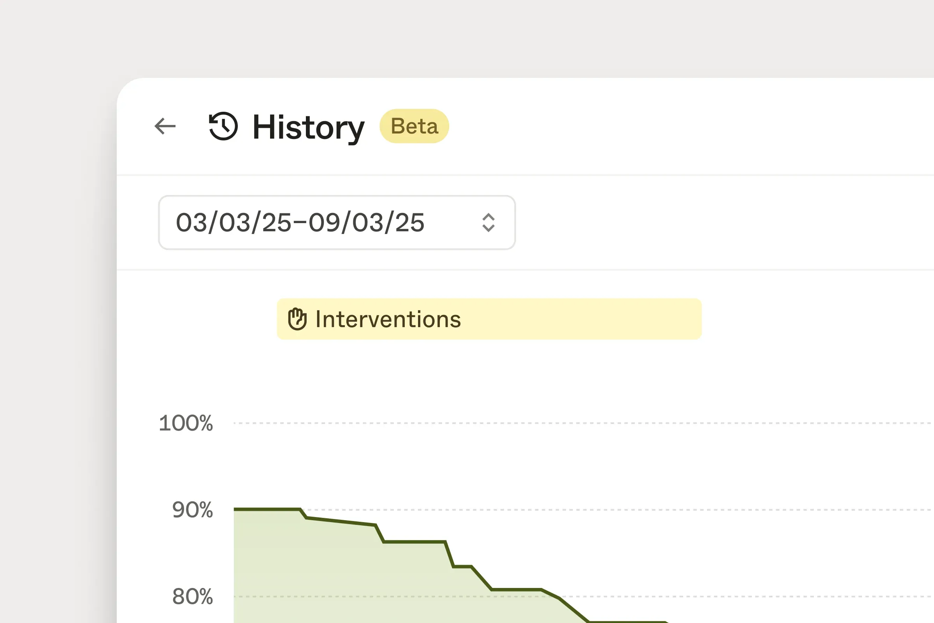Click the flat starting segment of chart line at 90%
Image resolution: width=934 pixels, height=623 pixels.
click(267, 509)
